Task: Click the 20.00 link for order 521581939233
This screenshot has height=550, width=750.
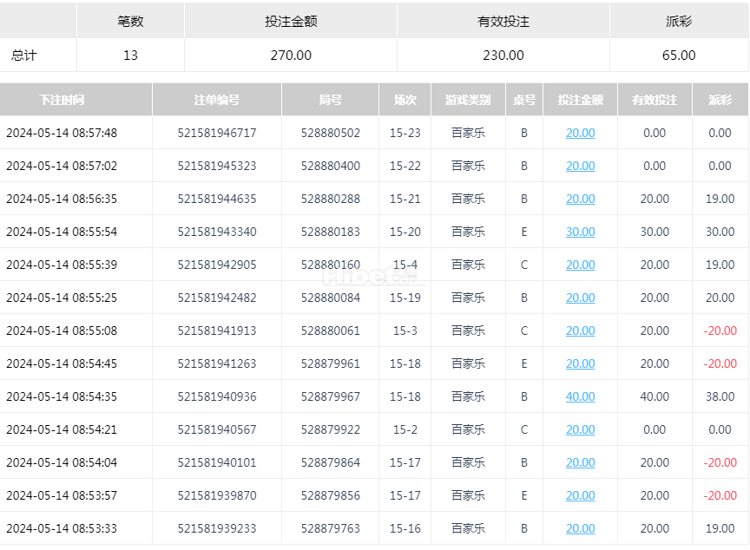Action: 580,528
